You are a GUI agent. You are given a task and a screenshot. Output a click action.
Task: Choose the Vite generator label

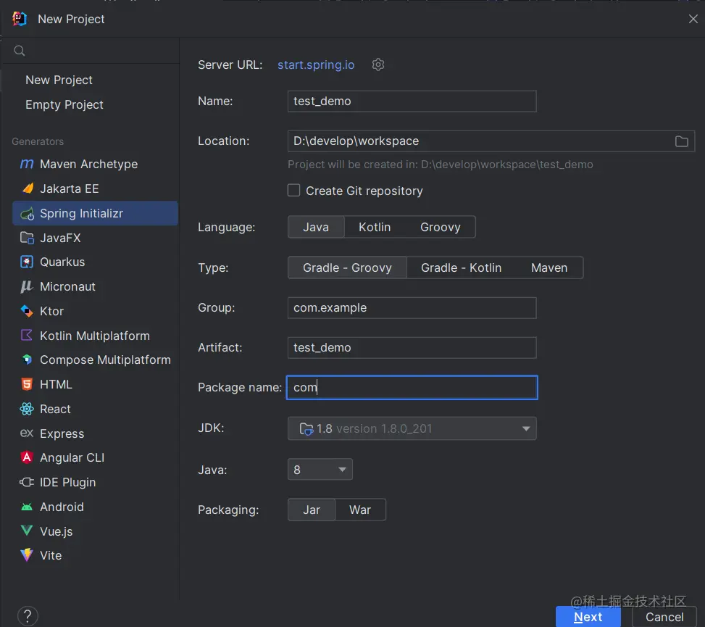coord(51,555)
